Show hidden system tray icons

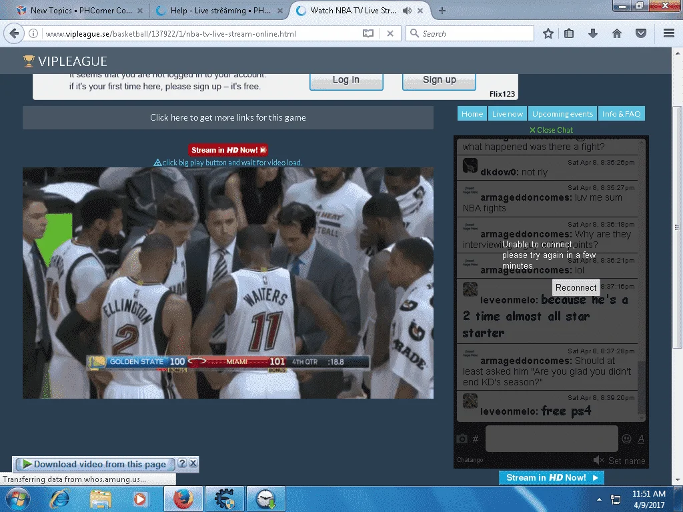(600, 499)
